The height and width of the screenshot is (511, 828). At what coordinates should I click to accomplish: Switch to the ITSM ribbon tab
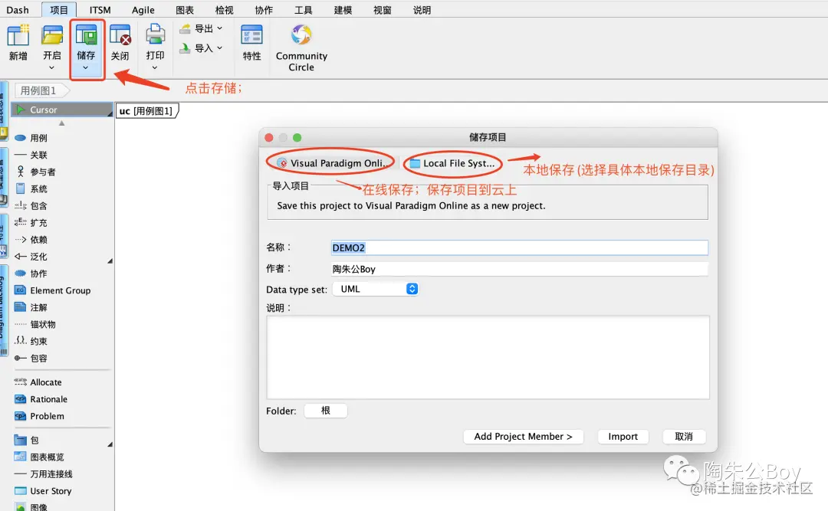tap(100, 10)
